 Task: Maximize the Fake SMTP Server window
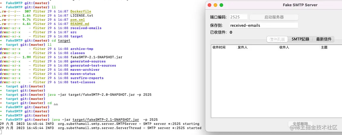221,5
